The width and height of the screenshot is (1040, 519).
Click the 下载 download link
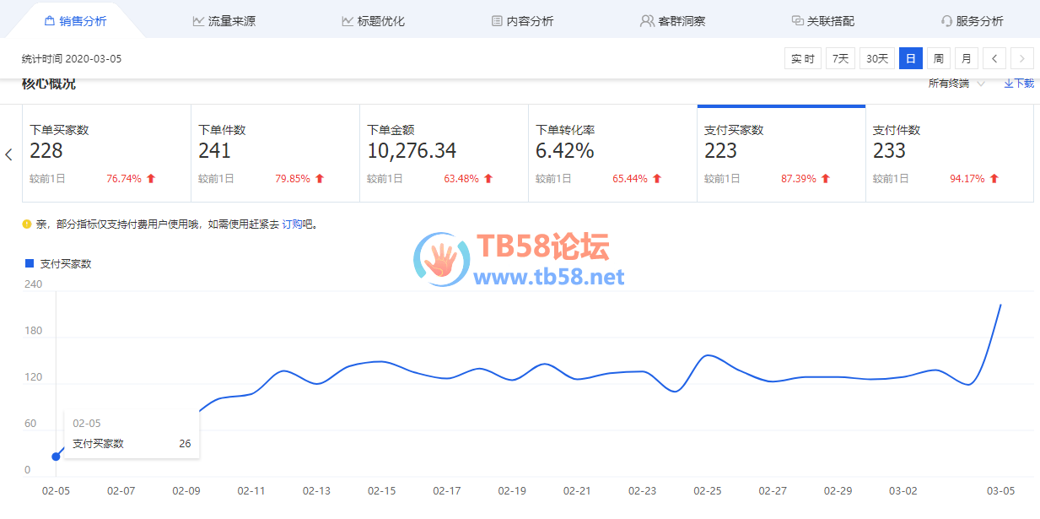click(x=1018, y=84)
